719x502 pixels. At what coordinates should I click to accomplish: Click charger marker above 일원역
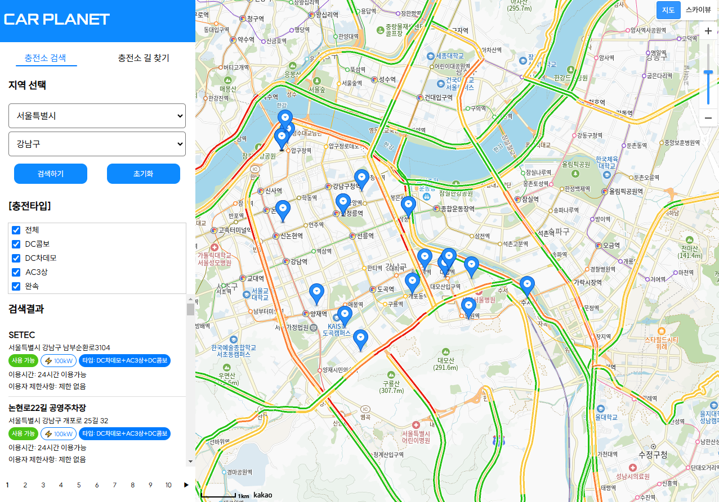tap(468, 307)
